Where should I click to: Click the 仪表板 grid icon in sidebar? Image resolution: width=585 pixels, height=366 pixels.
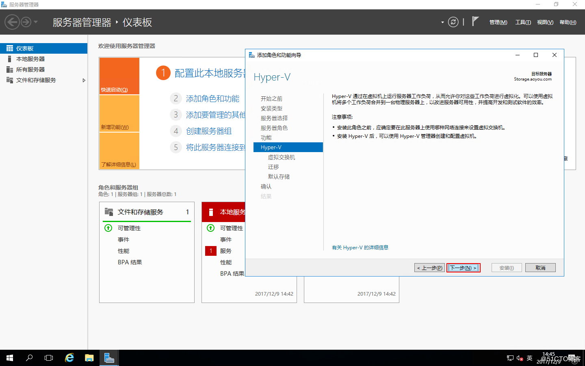coord(10,48)
